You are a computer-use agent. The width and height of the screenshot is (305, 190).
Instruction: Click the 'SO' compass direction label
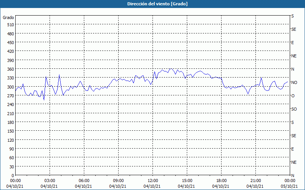tap(294, 109)
